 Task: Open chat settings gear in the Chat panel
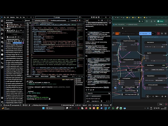coord(102,20)
